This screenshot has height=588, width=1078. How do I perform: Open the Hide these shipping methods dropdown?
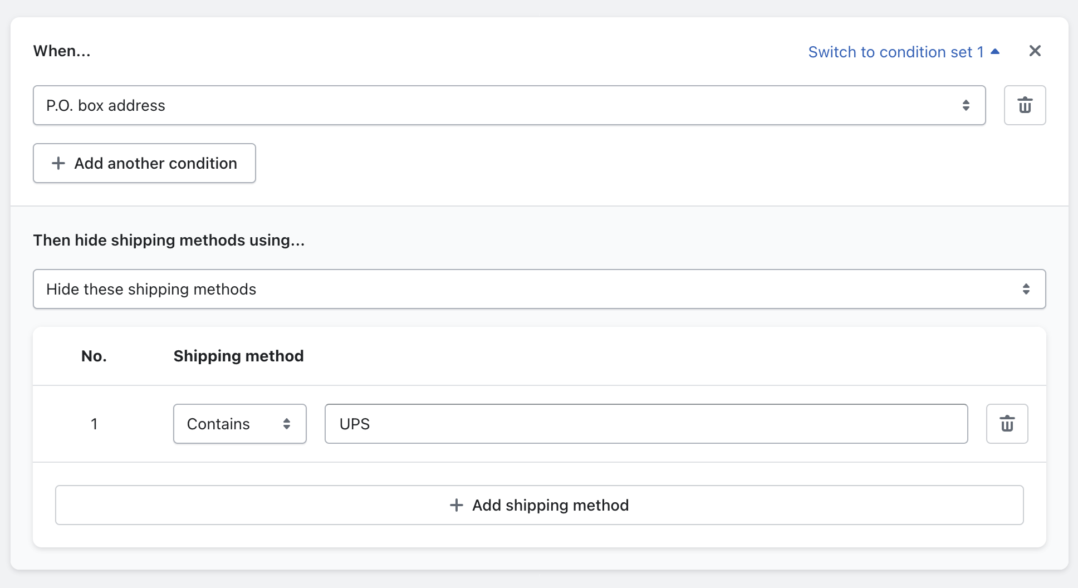tap(540, 289)
